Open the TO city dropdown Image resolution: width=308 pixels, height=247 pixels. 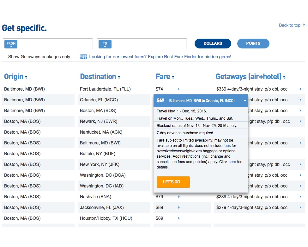pos(105,44)
